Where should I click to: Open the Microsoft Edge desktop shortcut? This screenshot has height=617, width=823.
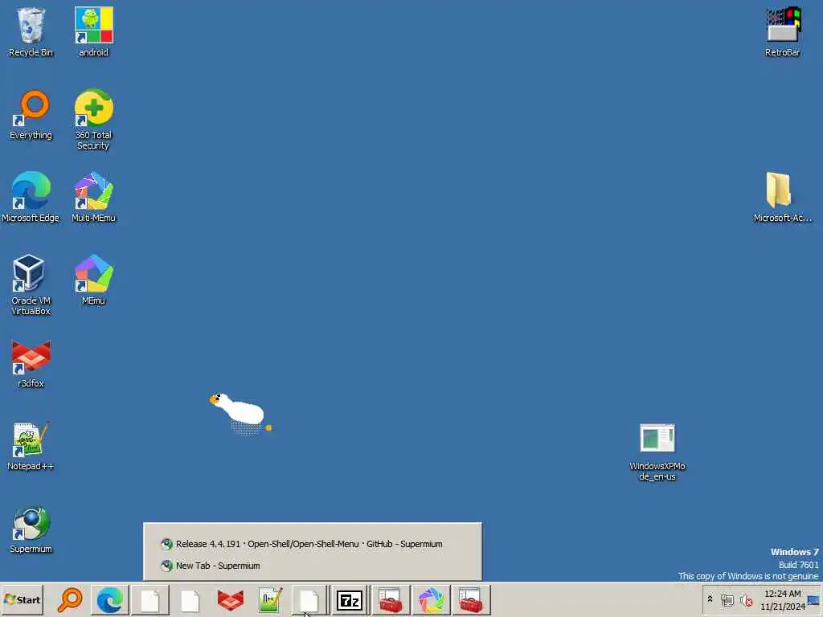click(x=31, y=198)
